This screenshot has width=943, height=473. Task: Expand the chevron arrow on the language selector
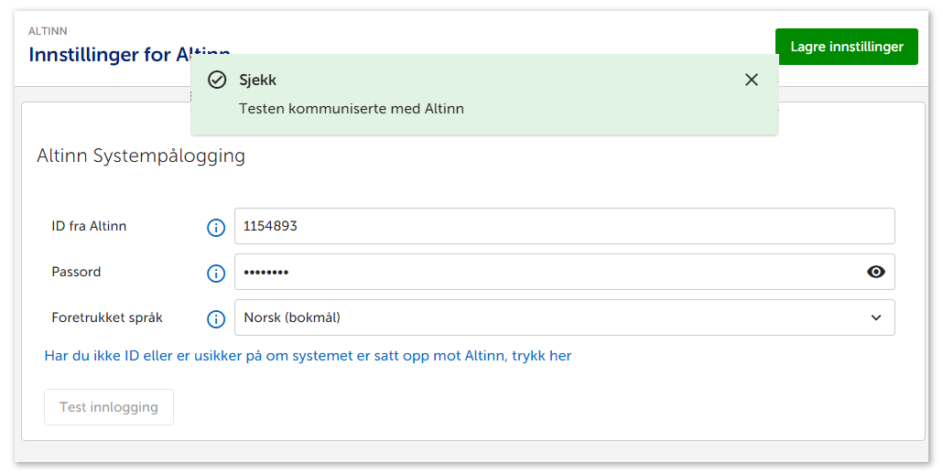tap(876, 317)
